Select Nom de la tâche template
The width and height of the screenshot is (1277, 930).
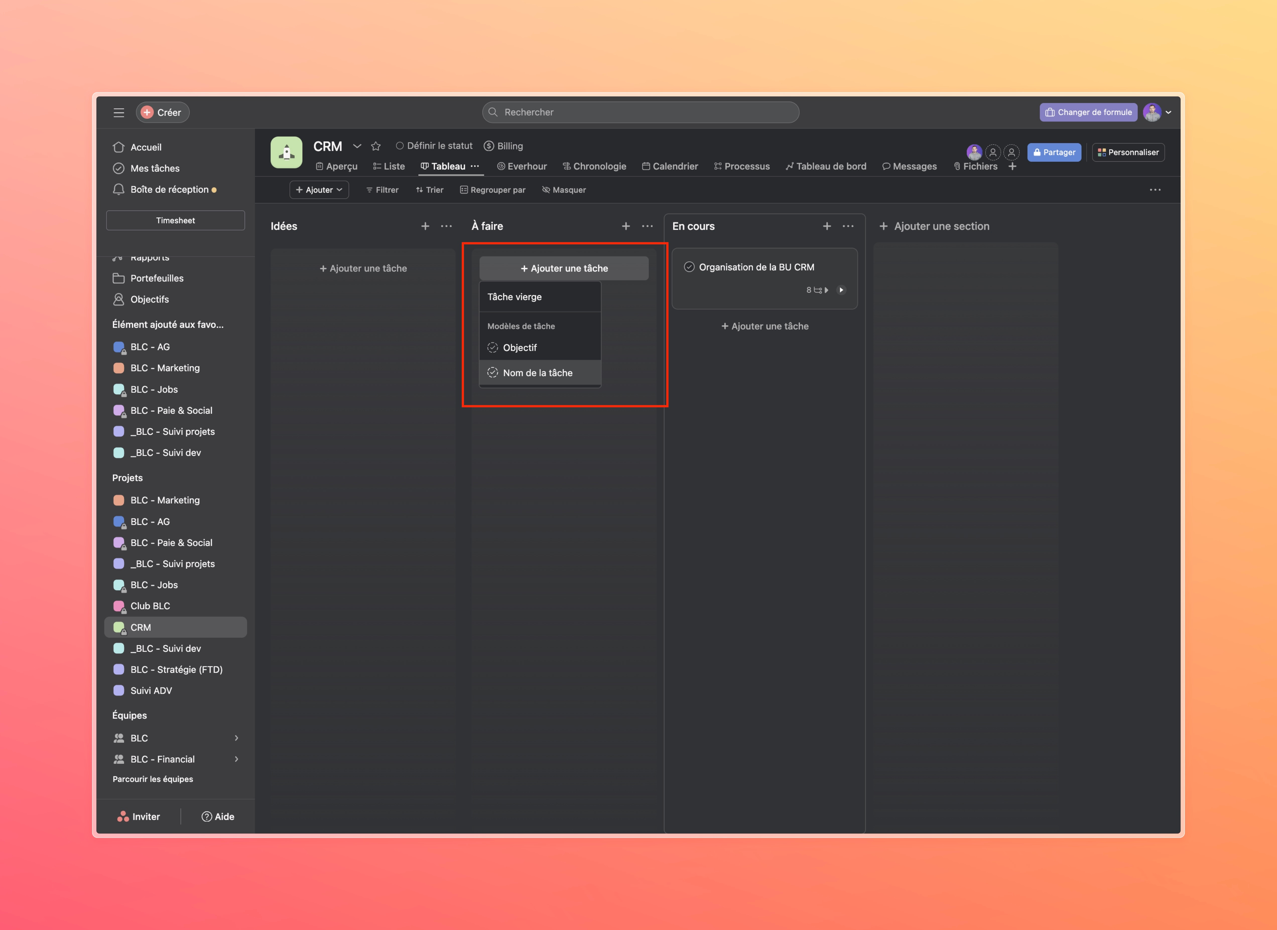tap(540, 372)
